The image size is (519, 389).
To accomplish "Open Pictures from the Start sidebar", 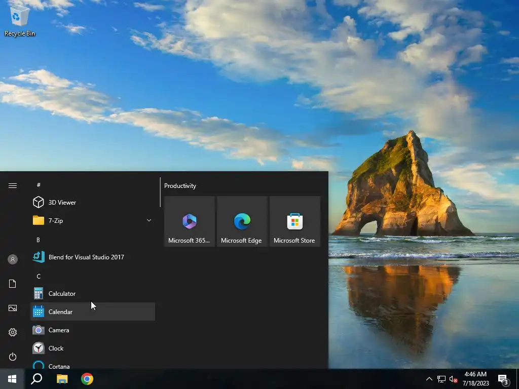I will click(13, 308).
